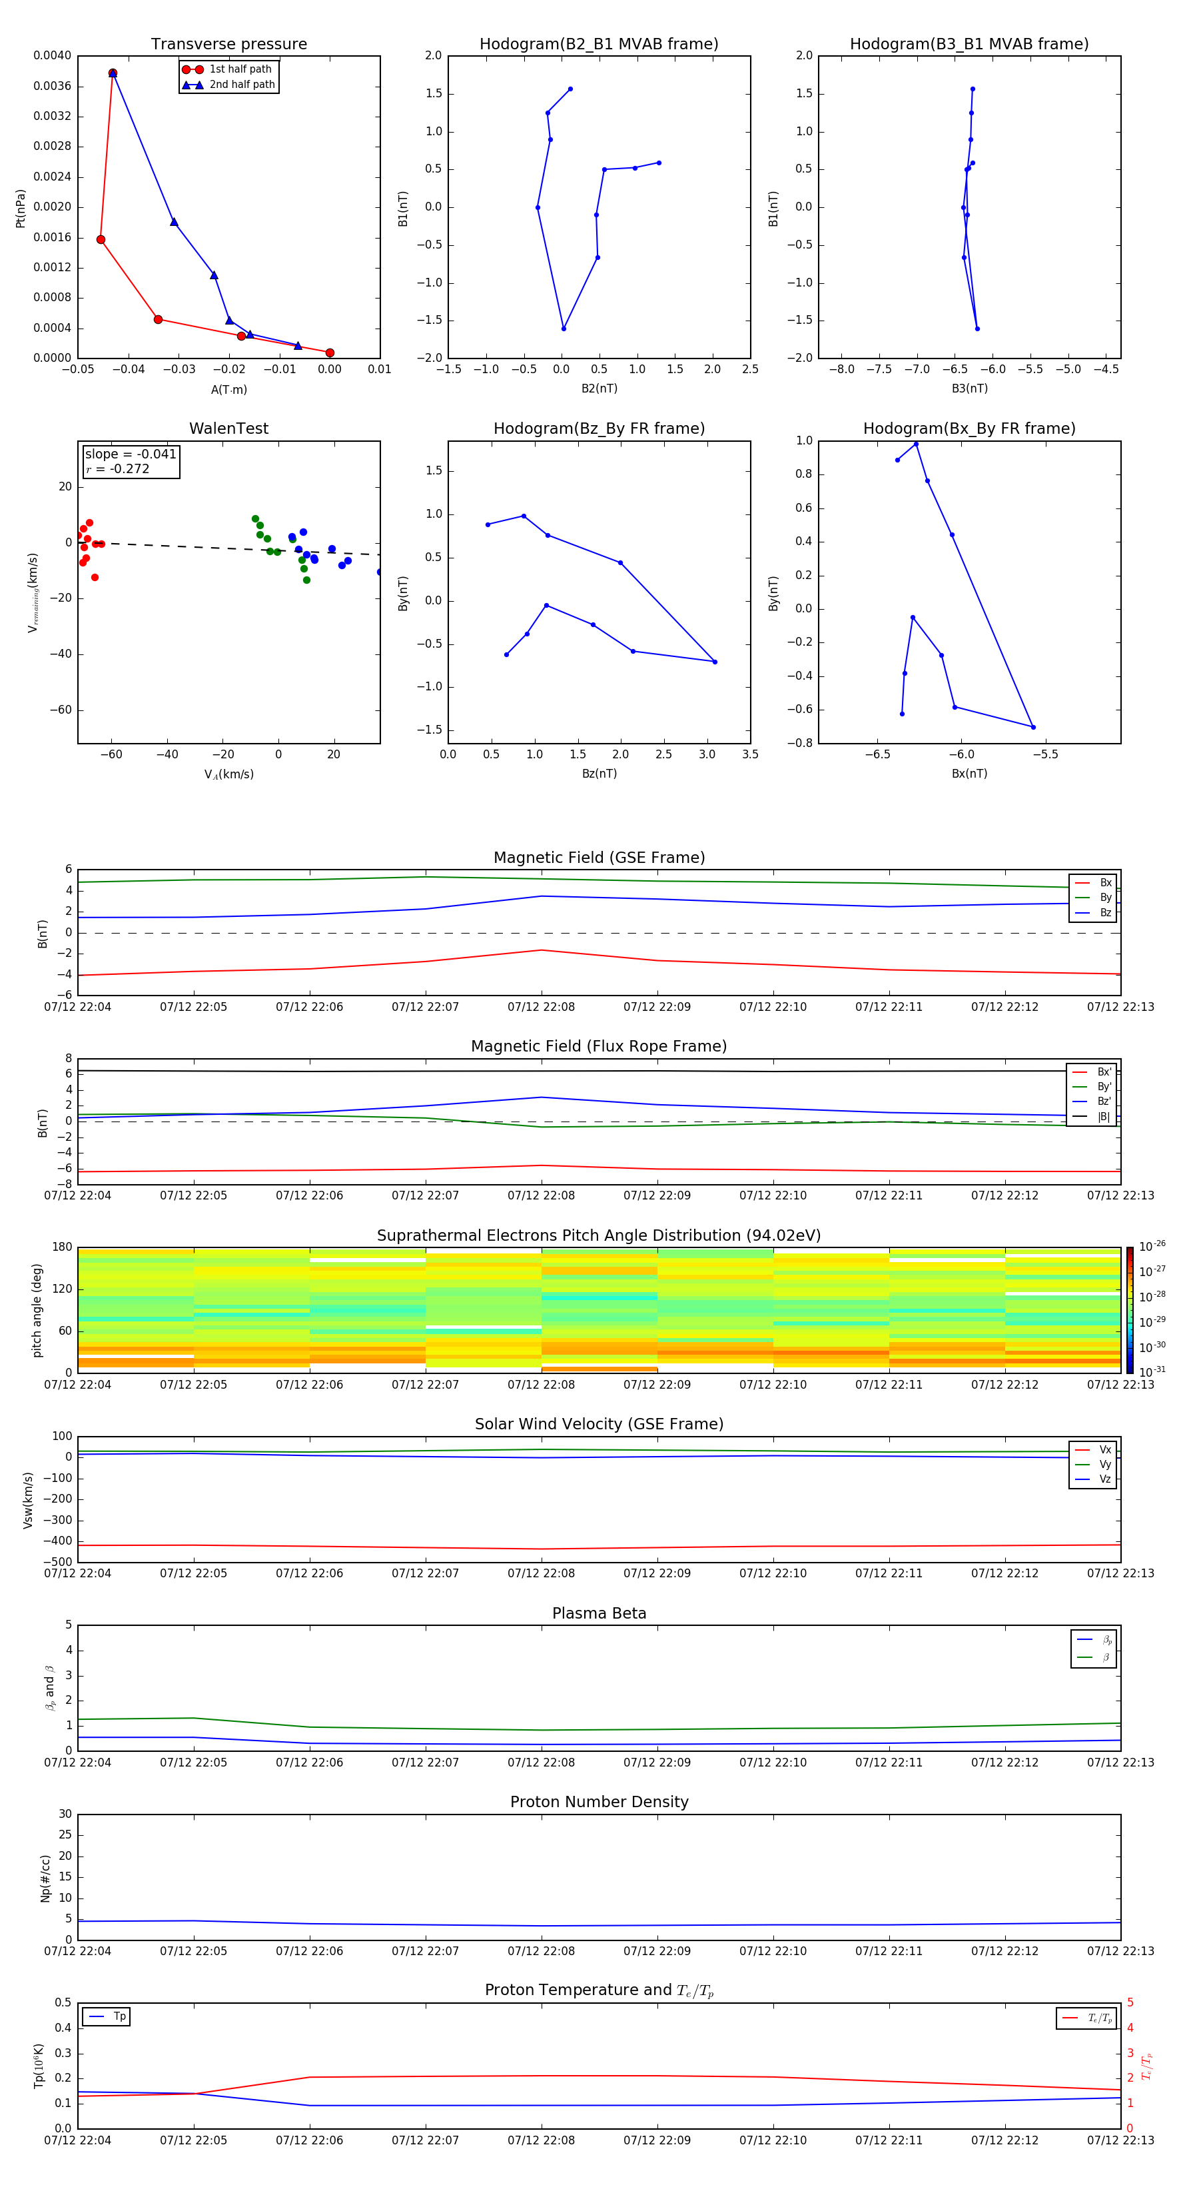Click the 'B2(nT)' x-axis label
The width and height of the screenshot is (1199, 2199).
[599, 388]
